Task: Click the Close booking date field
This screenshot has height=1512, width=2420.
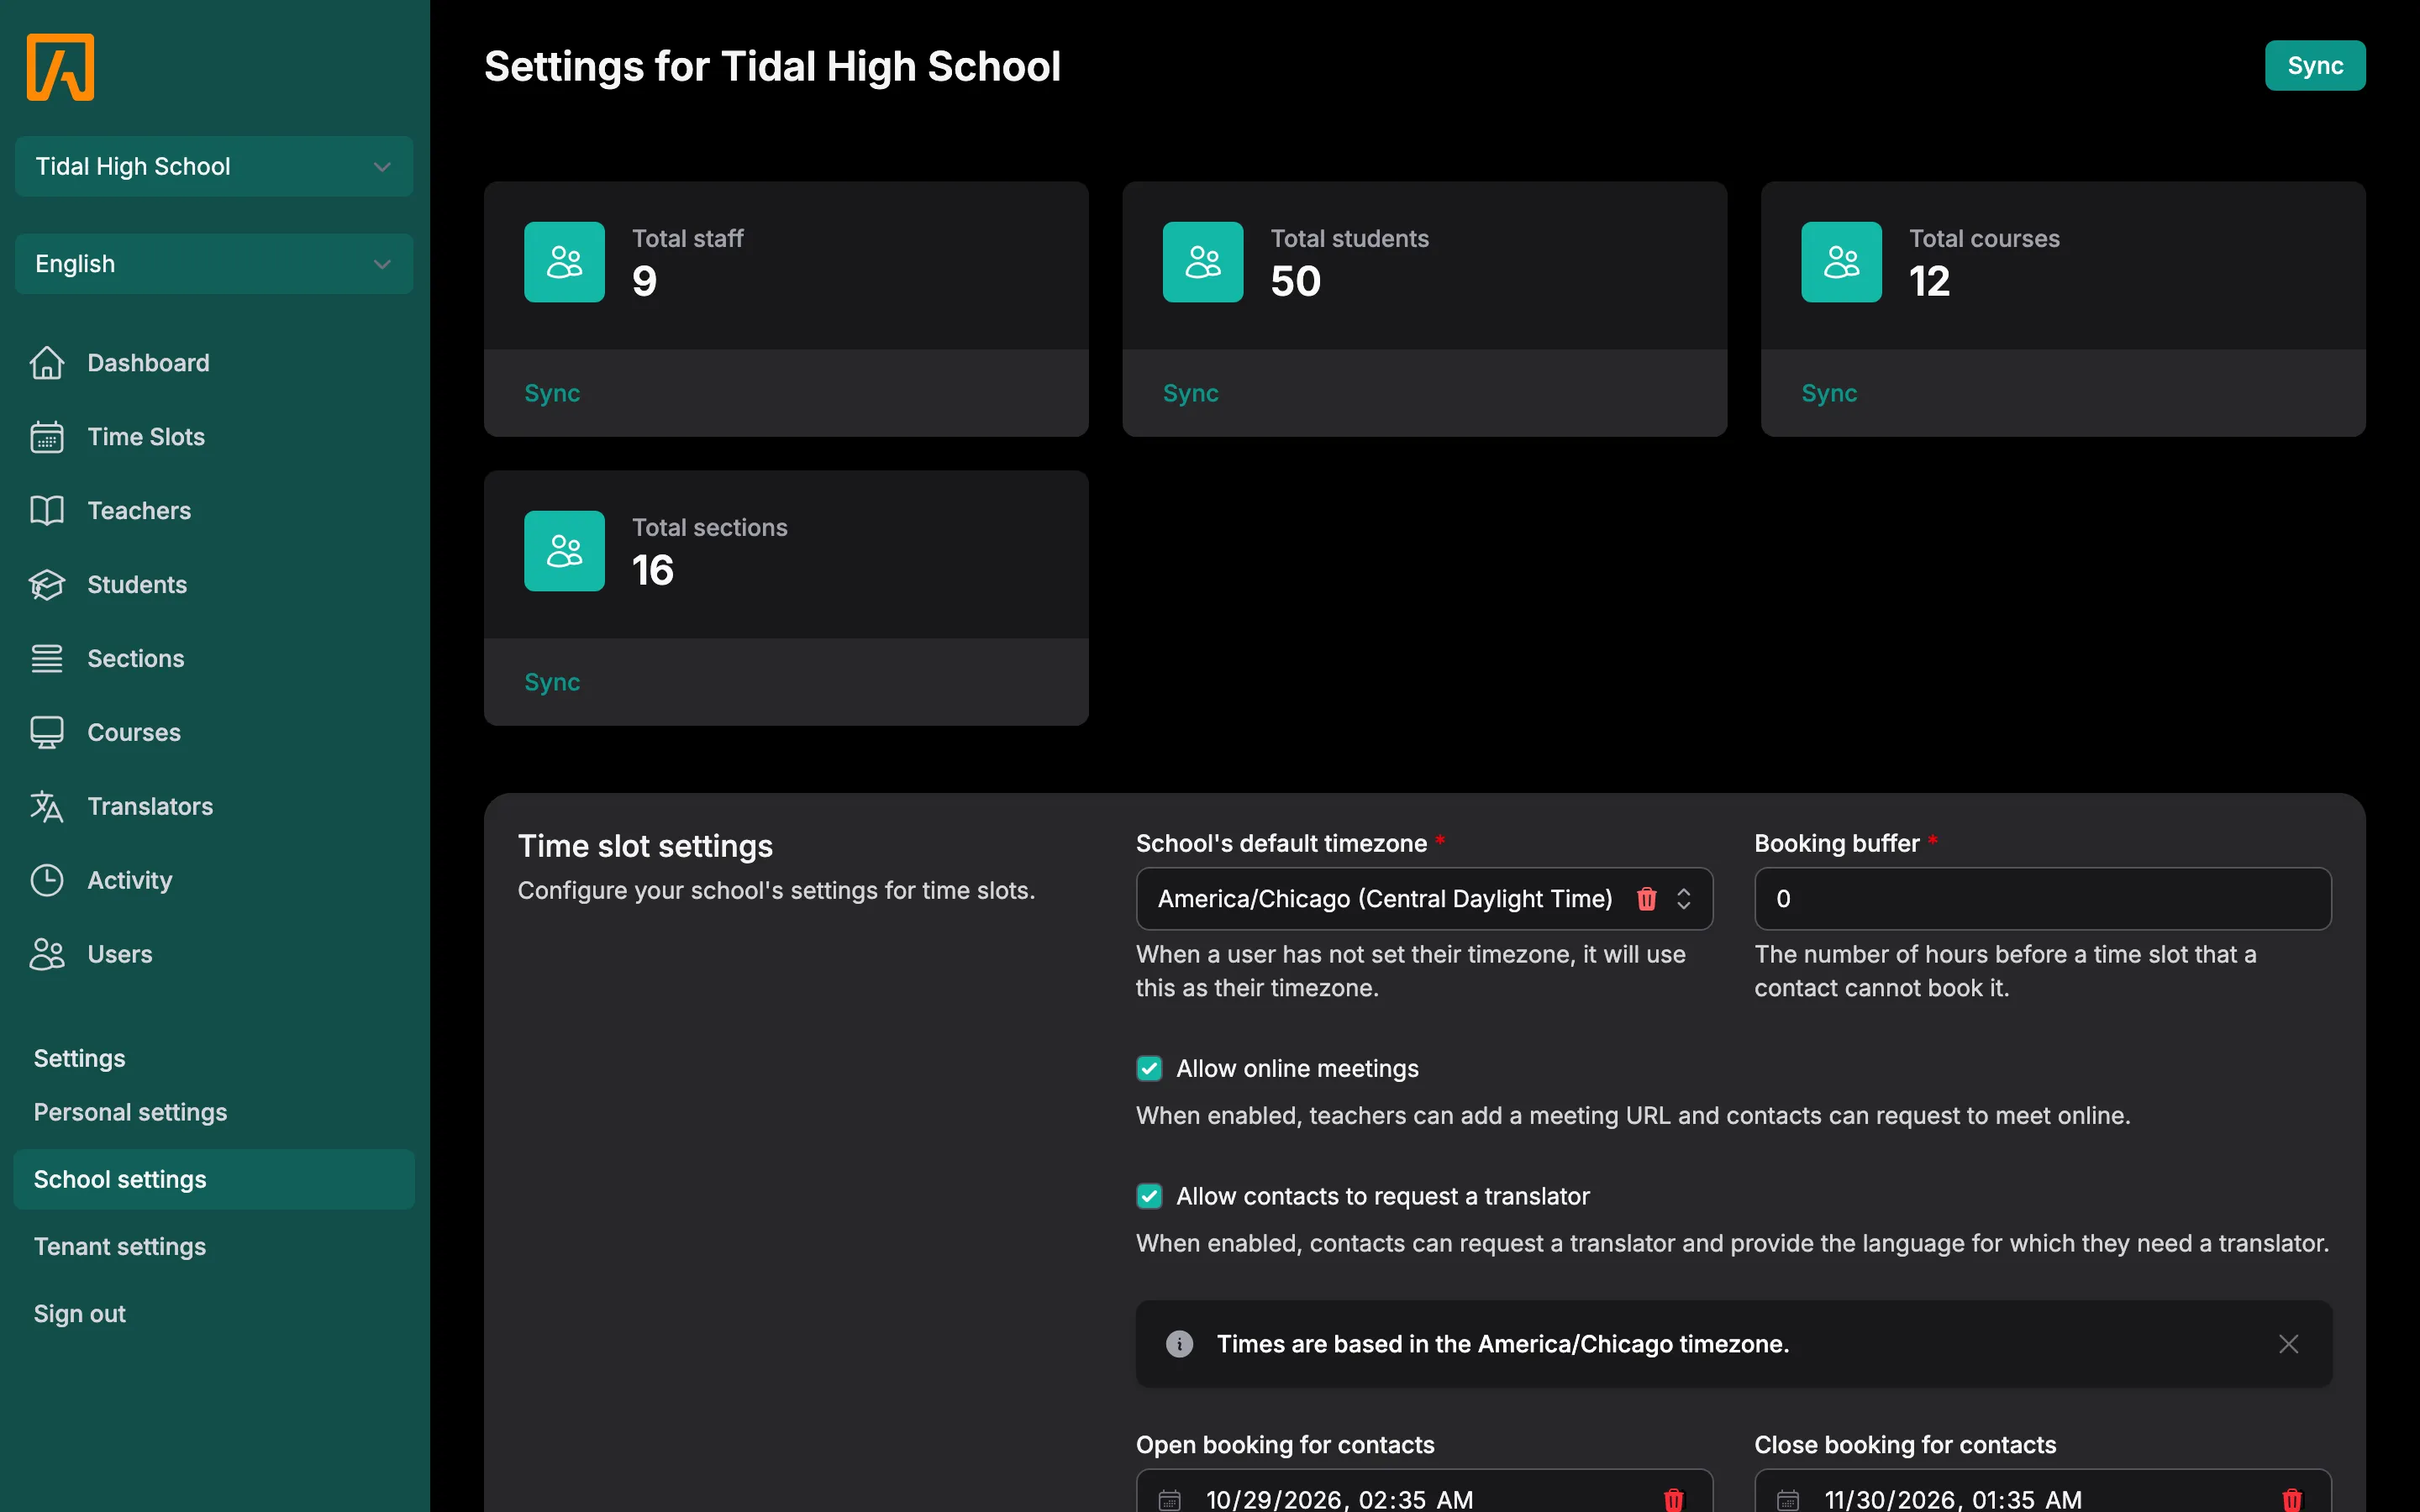Action: [2042, 1492]
